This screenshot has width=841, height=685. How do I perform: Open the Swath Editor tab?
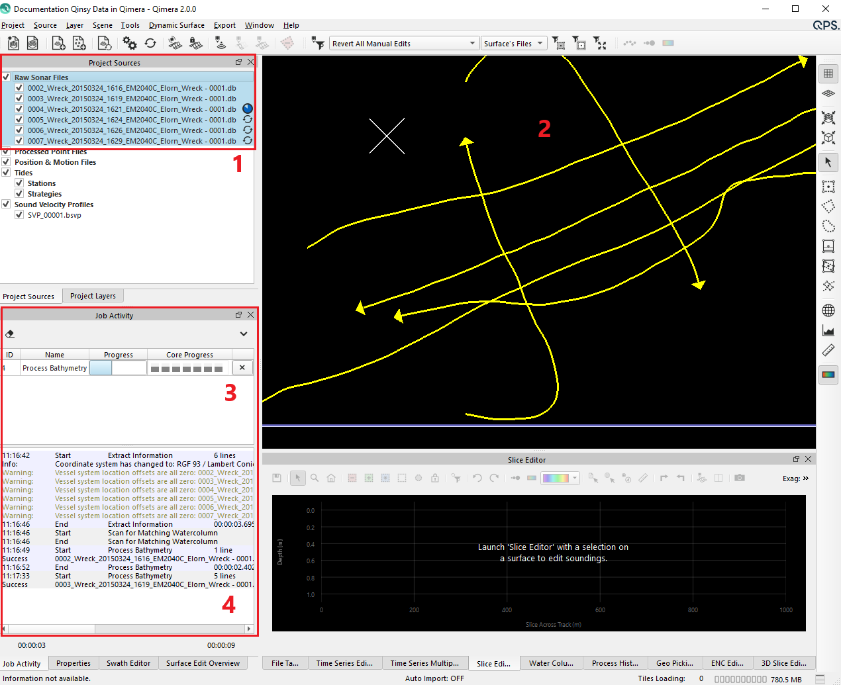(x=128, y=663)
